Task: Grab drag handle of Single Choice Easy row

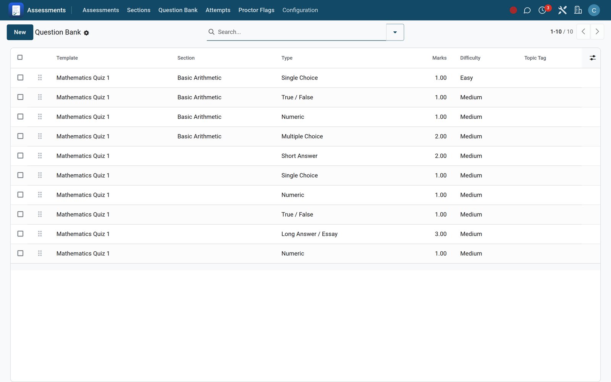Action: [x=40, y=78]
